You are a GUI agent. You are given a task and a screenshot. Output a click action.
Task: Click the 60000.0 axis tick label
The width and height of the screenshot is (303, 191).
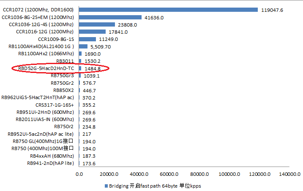(x=169, y=174)
